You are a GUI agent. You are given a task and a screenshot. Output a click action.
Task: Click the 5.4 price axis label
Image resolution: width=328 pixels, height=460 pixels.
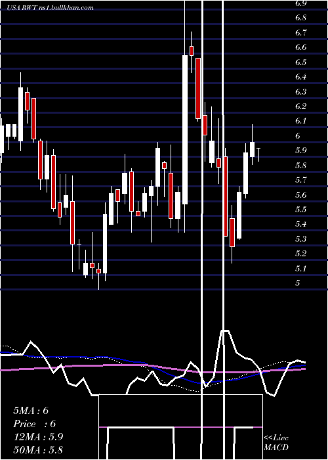coord(301,224)
